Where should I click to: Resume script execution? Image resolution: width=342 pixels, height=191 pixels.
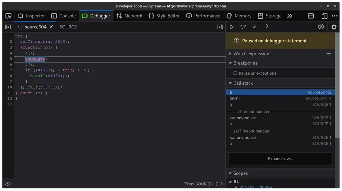coord(232,27)
